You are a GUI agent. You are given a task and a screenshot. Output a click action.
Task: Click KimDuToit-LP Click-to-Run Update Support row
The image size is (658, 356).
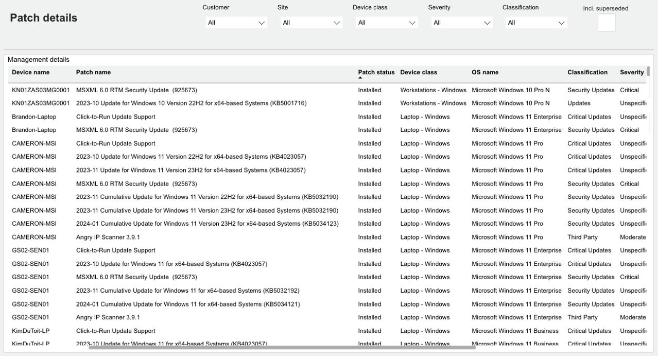pyautogui.click(x=115, y=331)
